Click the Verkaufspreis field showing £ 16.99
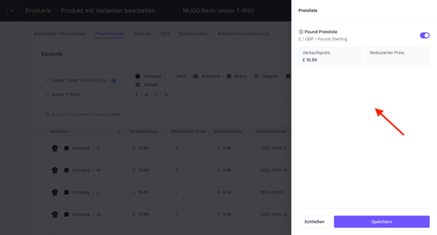 point(330,56)
